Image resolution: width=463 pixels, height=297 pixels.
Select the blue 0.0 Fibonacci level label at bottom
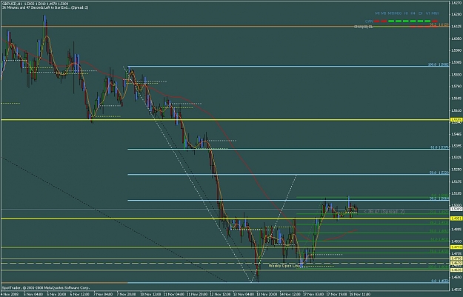[440, 281]
